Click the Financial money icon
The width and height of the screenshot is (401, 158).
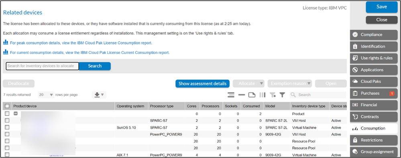click(355, 105)
